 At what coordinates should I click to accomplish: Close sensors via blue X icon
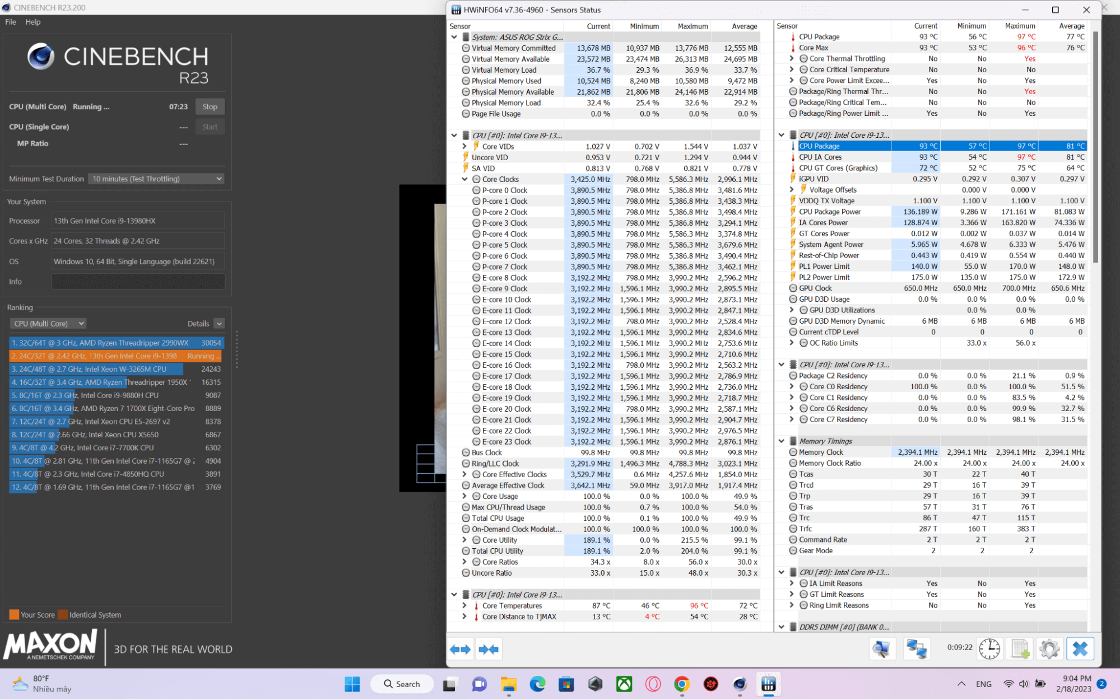pos(1080,649)
